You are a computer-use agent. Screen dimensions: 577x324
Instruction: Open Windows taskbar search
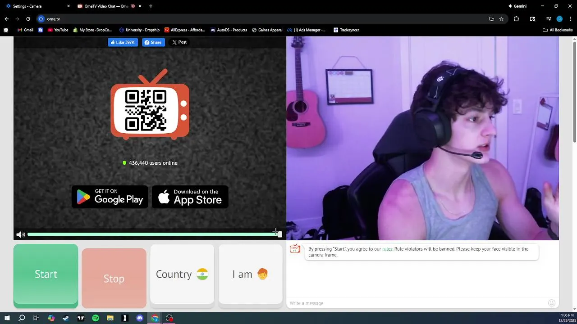coord(22,318)
